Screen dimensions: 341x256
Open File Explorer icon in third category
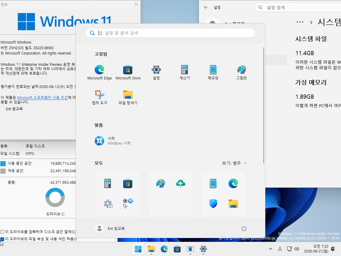coord(233,204)
